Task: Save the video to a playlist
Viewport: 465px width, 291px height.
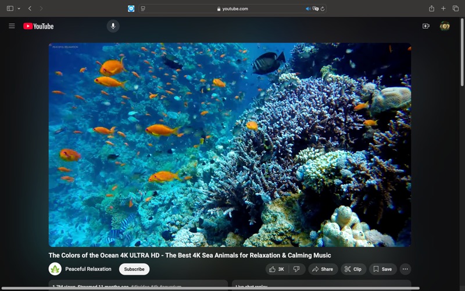Action: (x=382, y=269)
